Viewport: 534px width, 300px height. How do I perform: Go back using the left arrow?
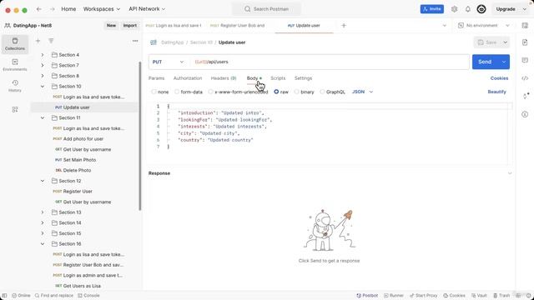39,9
